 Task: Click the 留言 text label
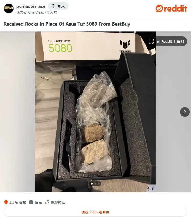click(38, 203)
